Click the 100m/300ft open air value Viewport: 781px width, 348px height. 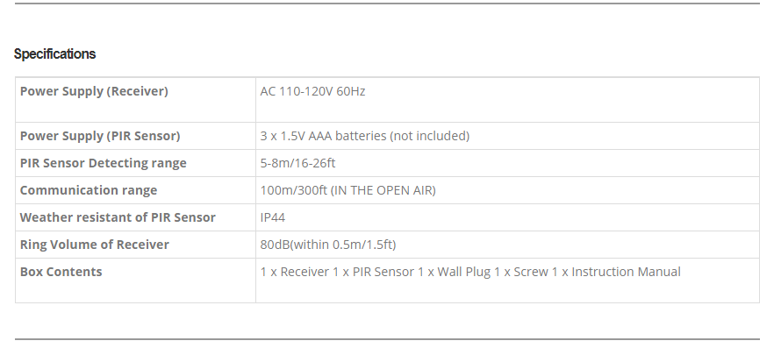pyautogui.click(x=348, y=190)
